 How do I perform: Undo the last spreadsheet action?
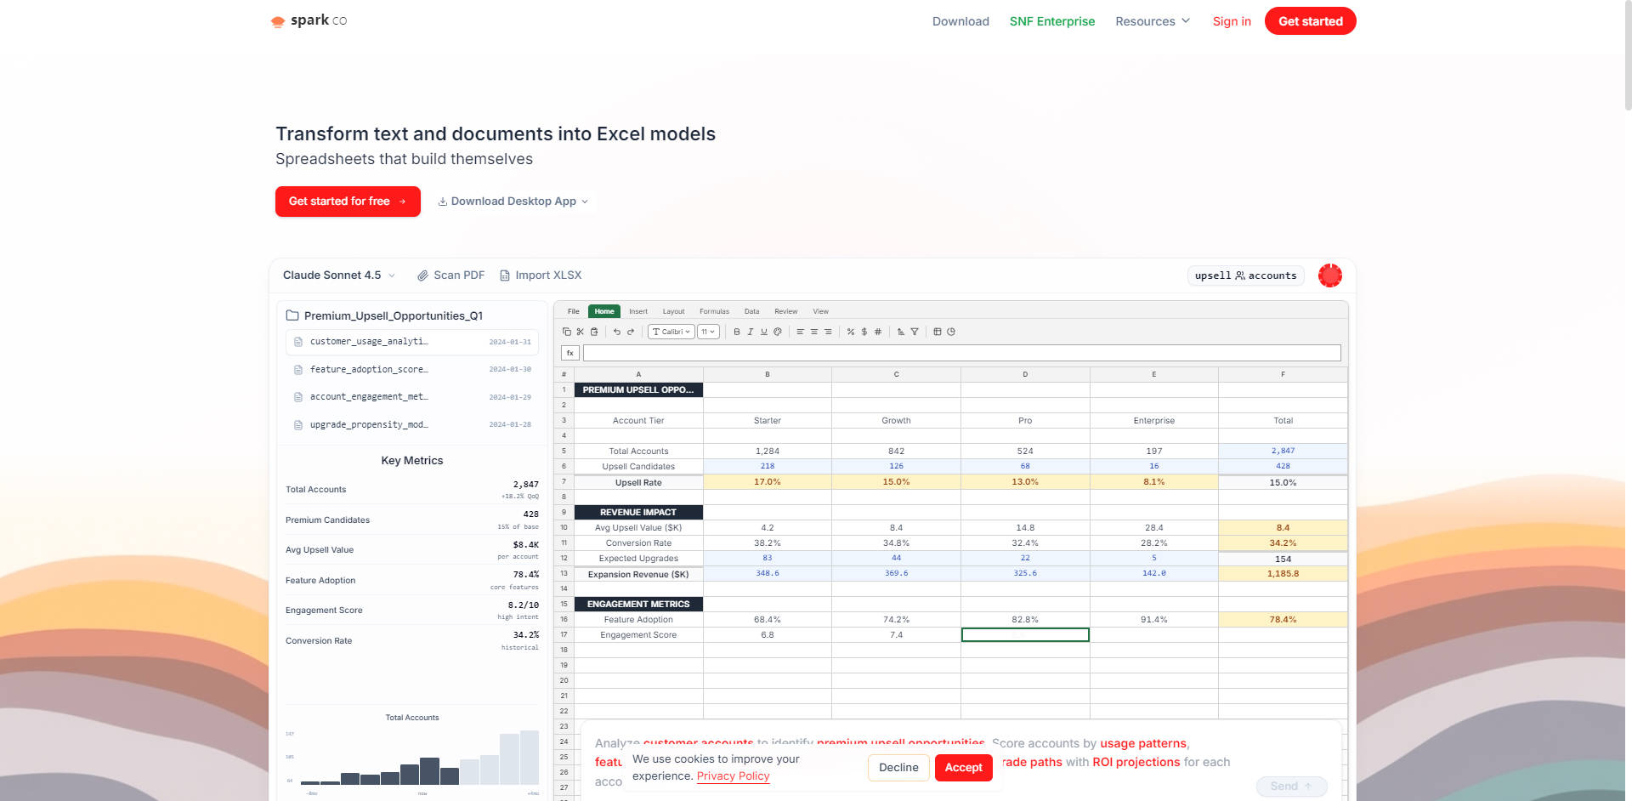(x=617, y=332)
